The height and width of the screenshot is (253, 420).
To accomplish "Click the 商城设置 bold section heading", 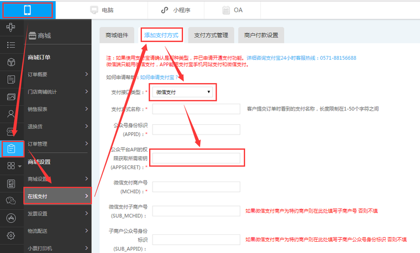I will (x=39, y=162).
